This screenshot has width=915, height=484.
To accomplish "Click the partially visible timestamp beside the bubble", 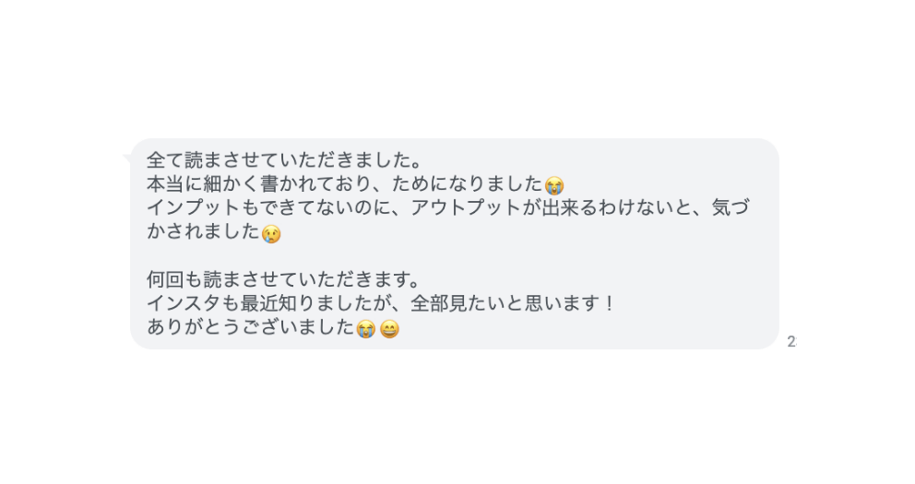I will [x=792, y=341].
